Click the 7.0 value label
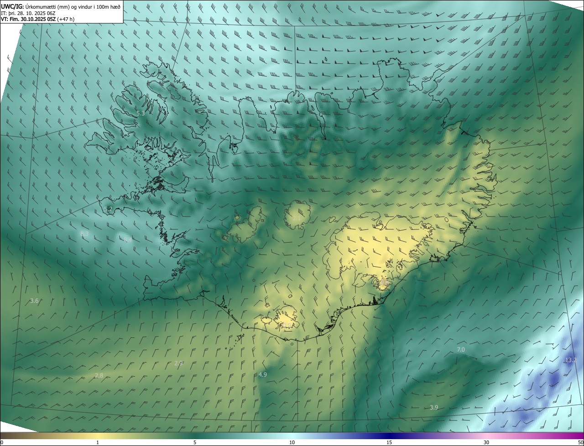Viewport: 584px width, 446px height. click(x=461, y=350)
